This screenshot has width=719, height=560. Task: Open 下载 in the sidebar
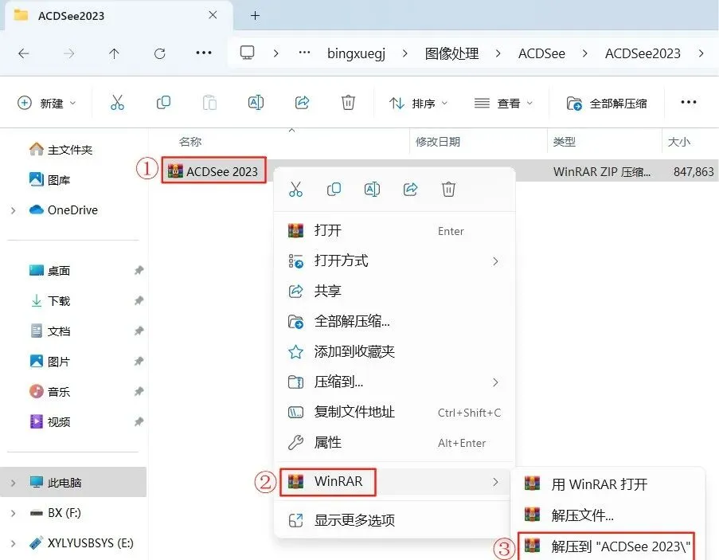(x=50, y=301)
